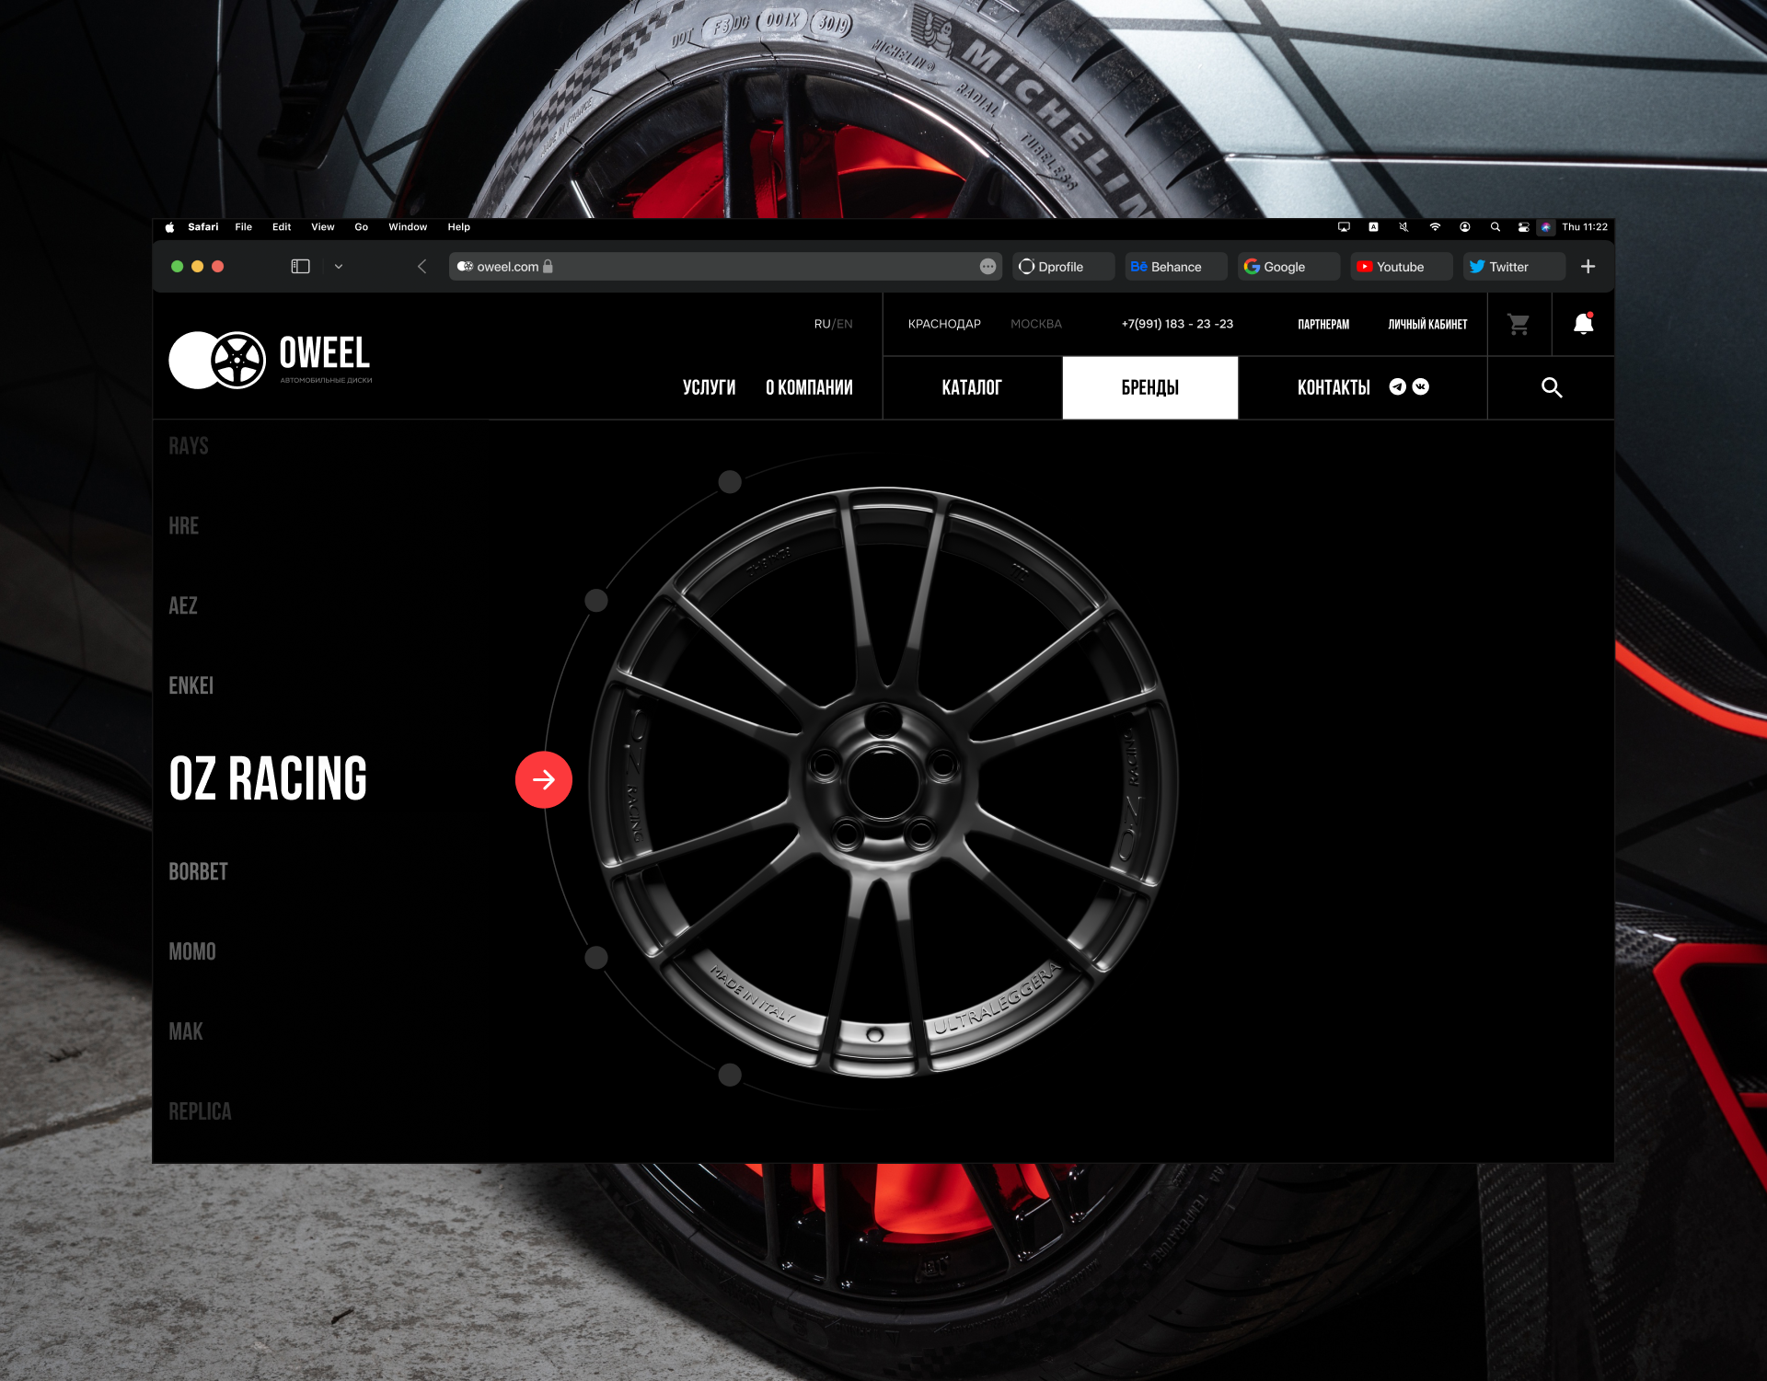Open the address bar more-options button
This screenshot has width=1767, height=1381.
tap(987, 266)
